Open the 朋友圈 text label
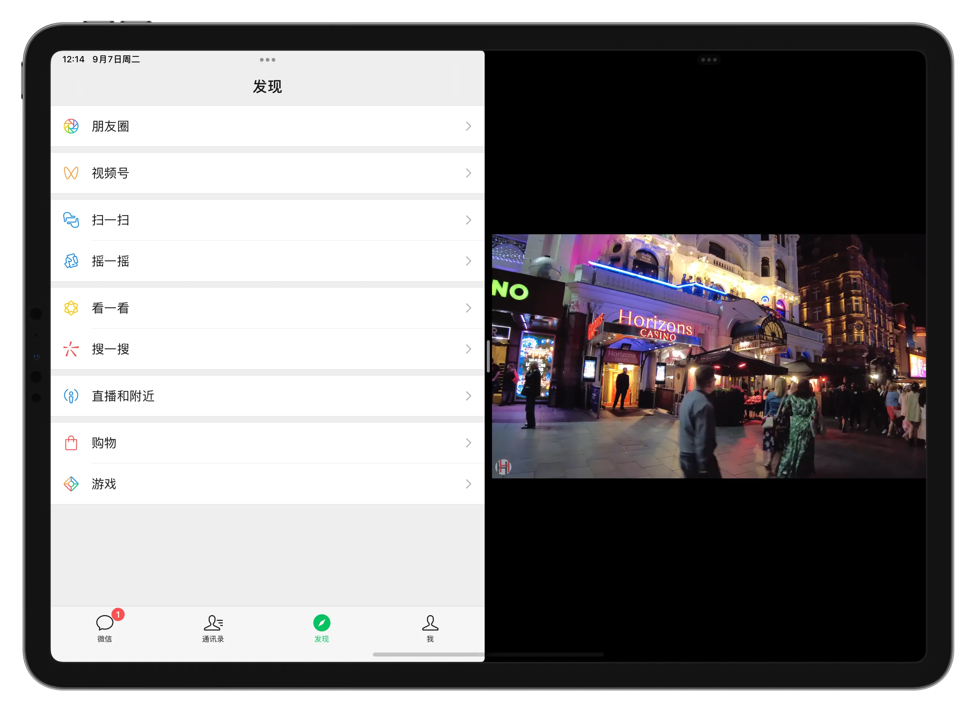The width and height of the screenshot is (977, 713). click(x=110, y=126)
